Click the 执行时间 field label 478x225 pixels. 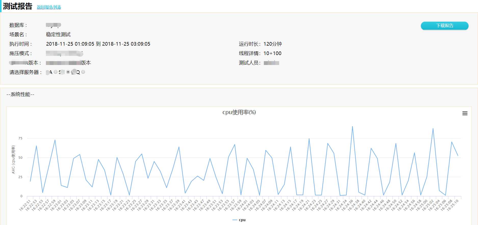click(21, 44)
